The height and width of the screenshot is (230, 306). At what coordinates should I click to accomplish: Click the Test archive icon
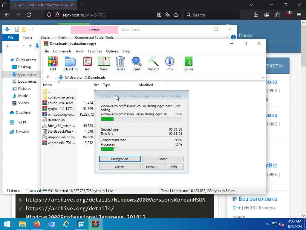pos(88,63)
